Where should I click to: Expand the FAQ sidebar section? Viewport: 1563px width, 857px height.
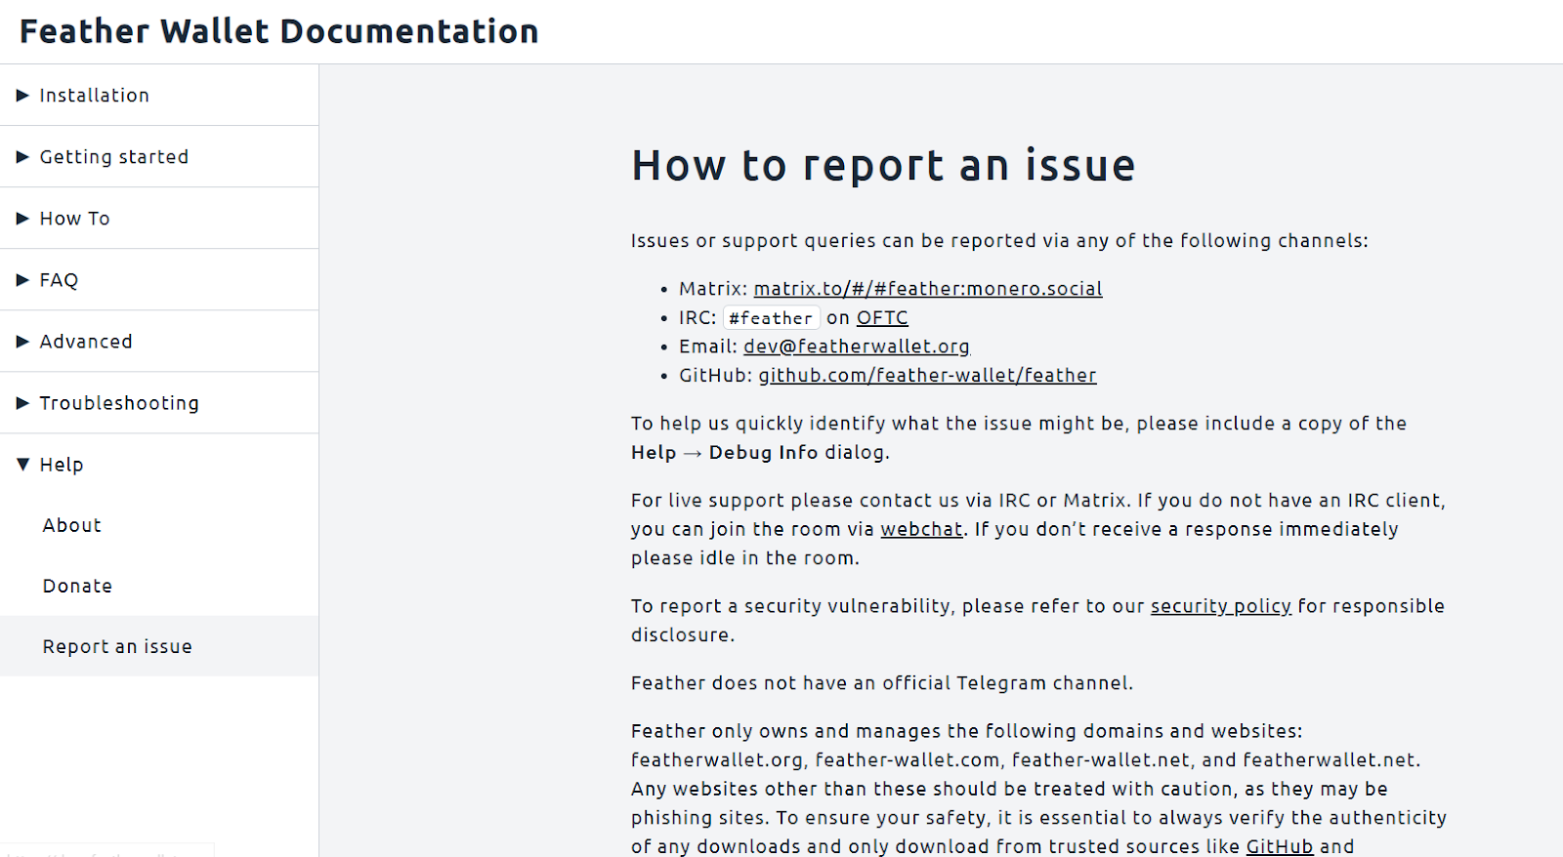[59, 280]
